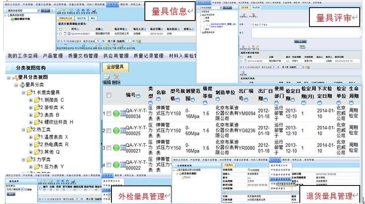The width and height of the screenshot is (365, 204).
Task: Click records-per-page field showing 10 in 量具信息
Action: pyautogui.click(x=98, y=41)
